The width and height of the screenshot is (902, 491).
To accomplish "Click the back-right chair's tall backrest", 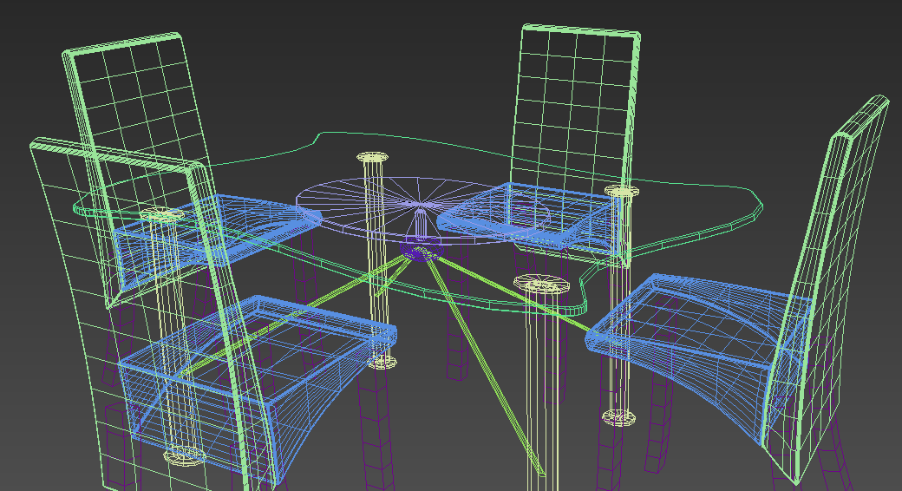I will tap(577, 95).
